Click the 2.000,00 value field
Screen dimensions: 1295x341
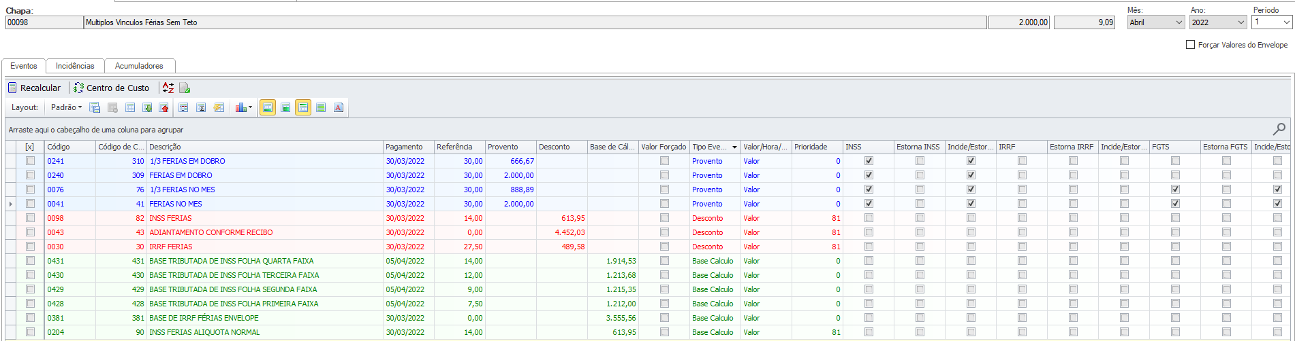1018,22
